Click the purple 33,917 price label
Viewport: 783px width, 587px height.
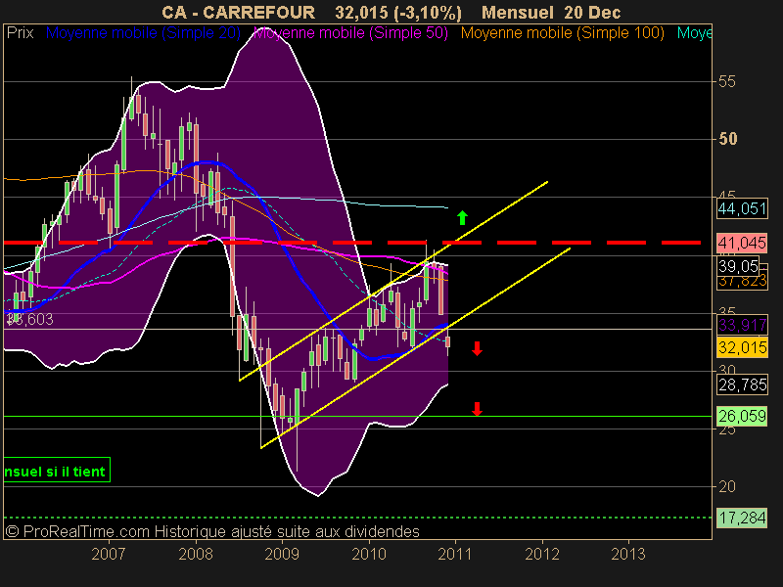(742, 325)
